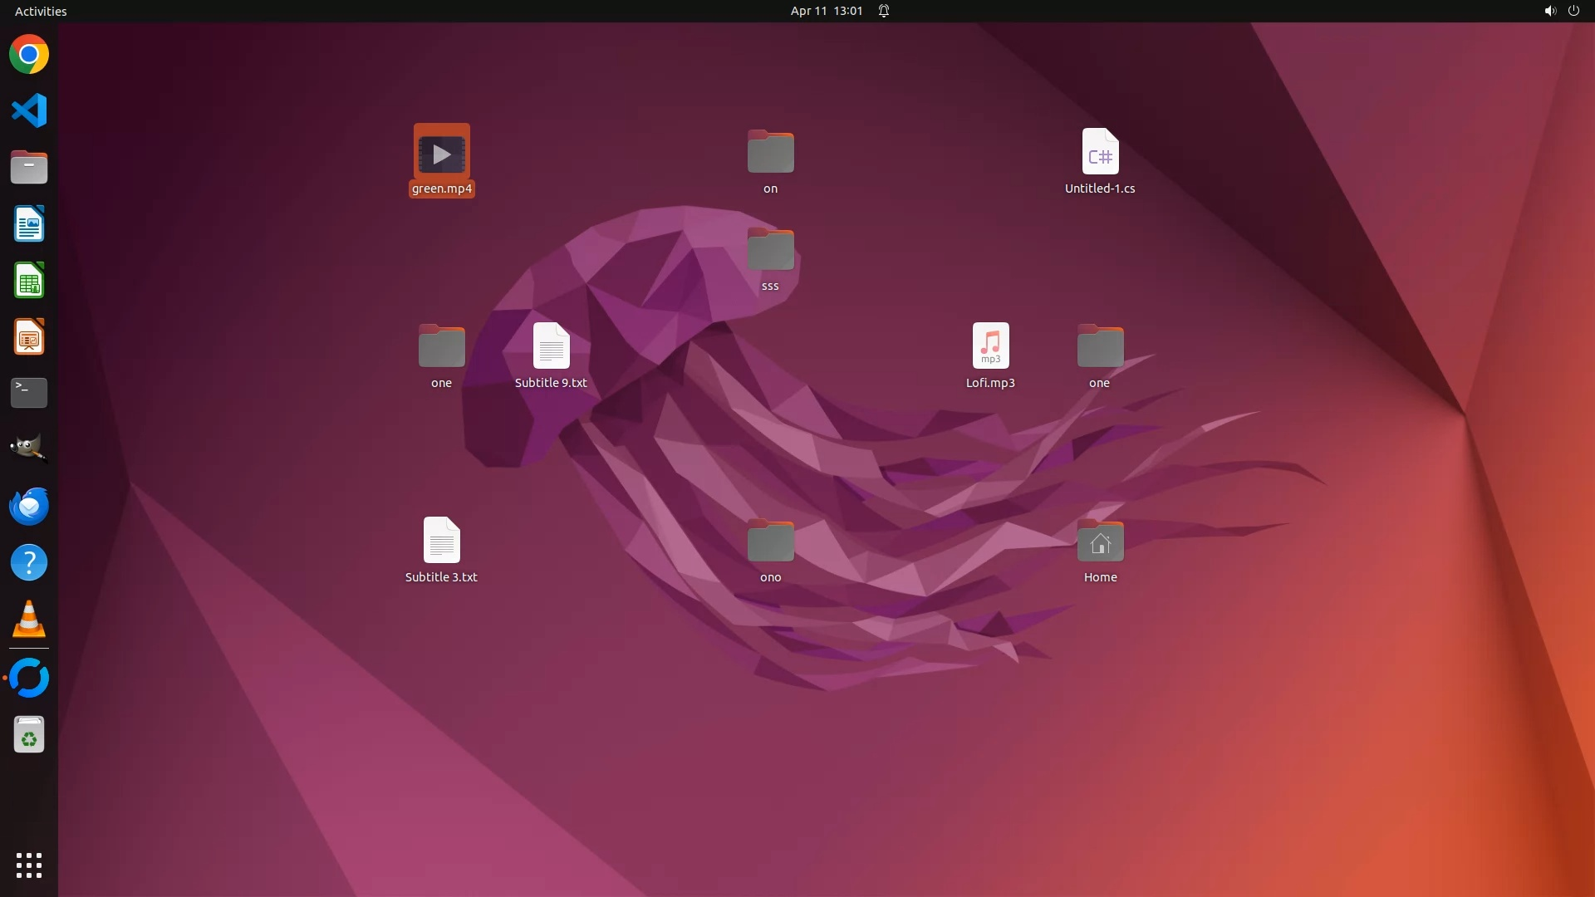Select the Untitled-1.cs file icon
The width and height of the screenshot is (1595, 897).
(x=1100, y=152)
